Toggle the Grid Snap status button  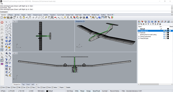coord(70,91)
